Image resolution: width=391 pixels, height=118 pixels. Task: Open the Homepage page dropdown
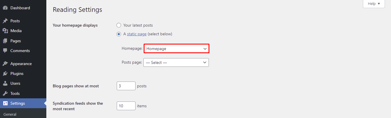(176, 49)
